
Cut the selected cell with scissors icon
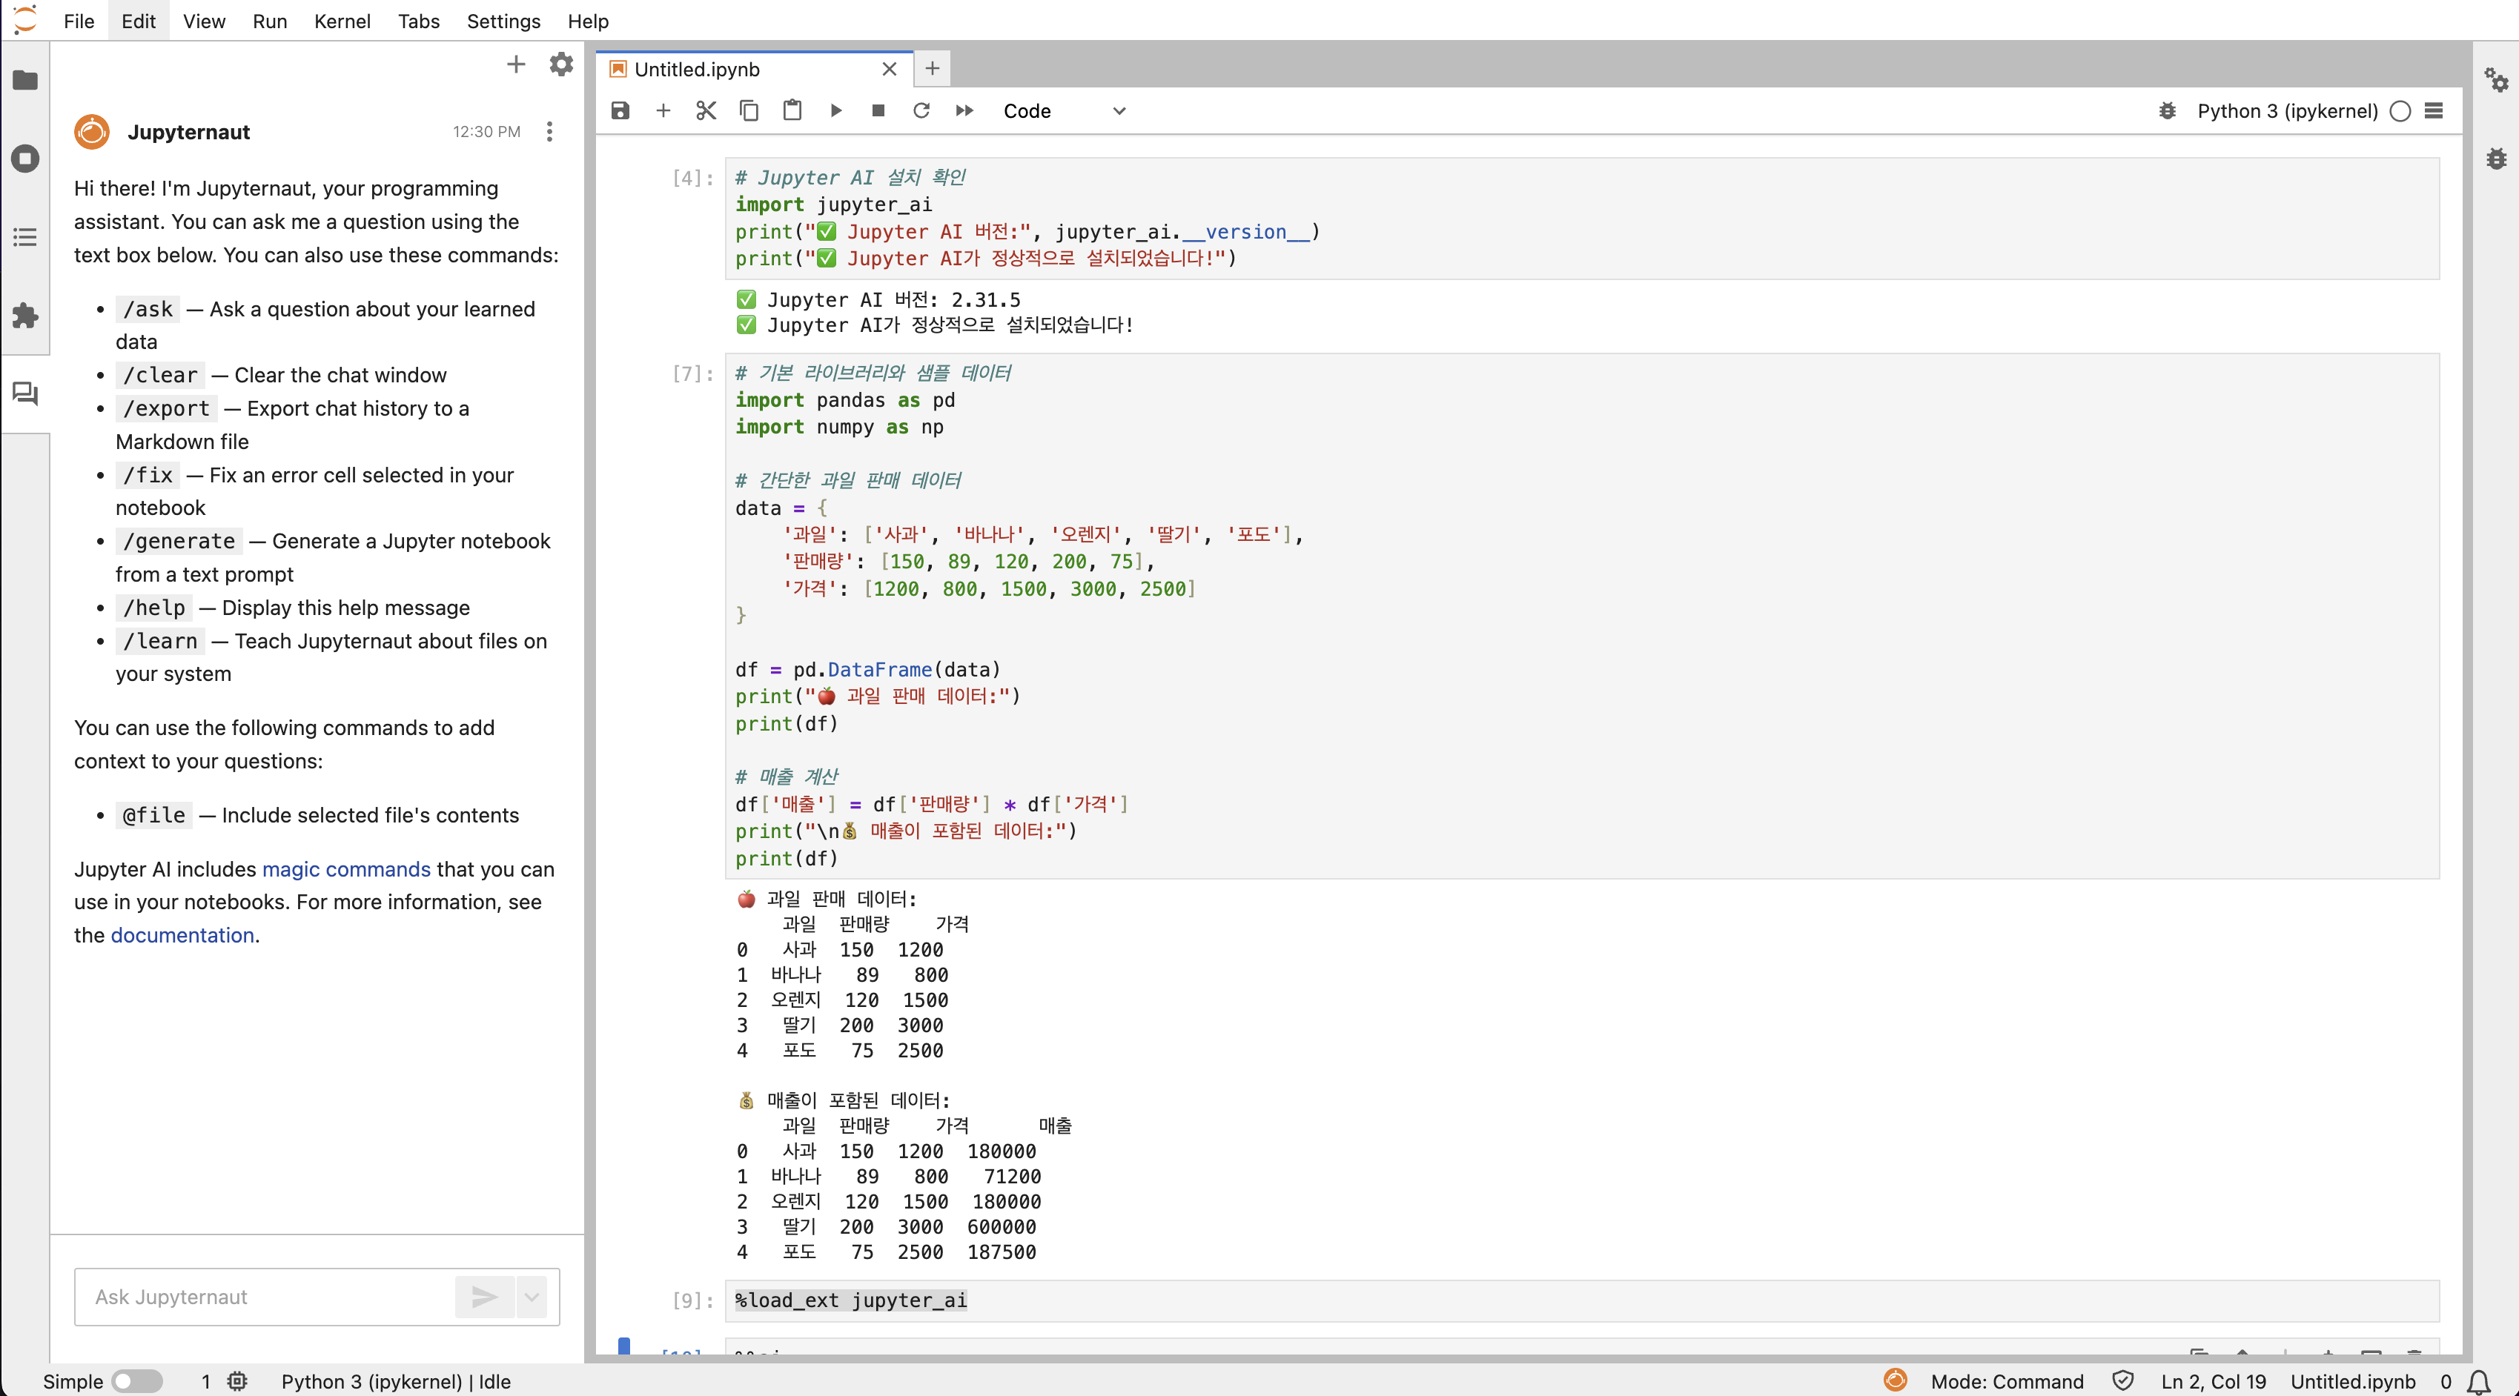click(706, 110)
